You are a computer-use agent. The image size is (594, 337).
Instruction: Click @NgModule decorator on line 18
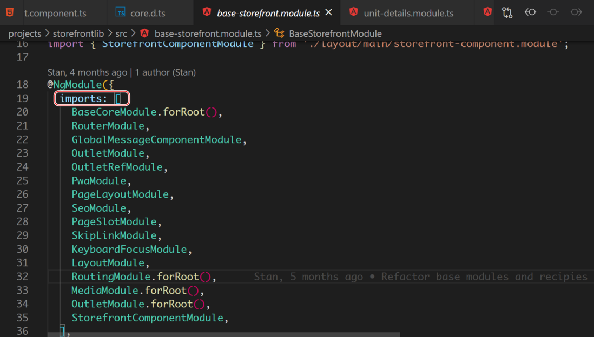(x=75, y=84)
